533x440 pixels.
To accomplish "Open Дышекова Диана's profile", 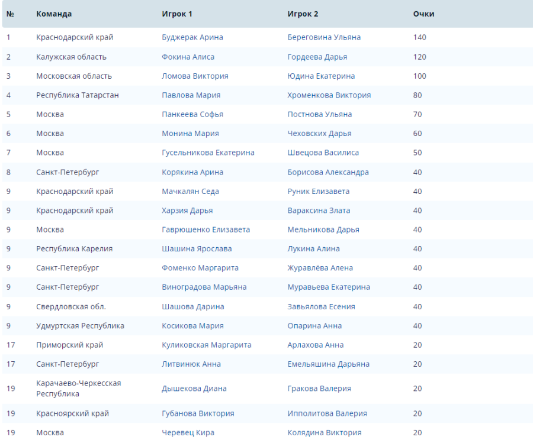I will click(194, 389).
